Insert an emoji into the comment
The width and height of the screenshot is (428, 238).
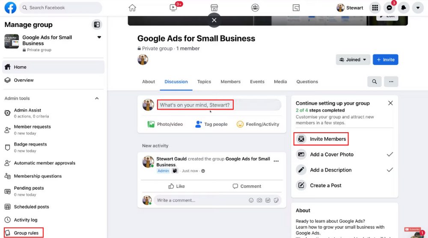tap(251, 200)
